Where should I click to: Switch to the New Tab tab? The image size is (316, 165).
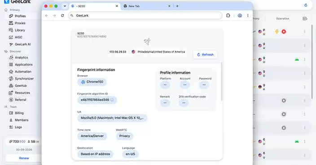click(147, 6)
